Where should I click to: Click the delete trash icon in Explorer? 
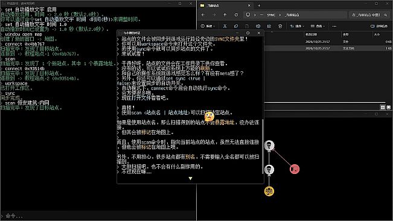[280, 26]
